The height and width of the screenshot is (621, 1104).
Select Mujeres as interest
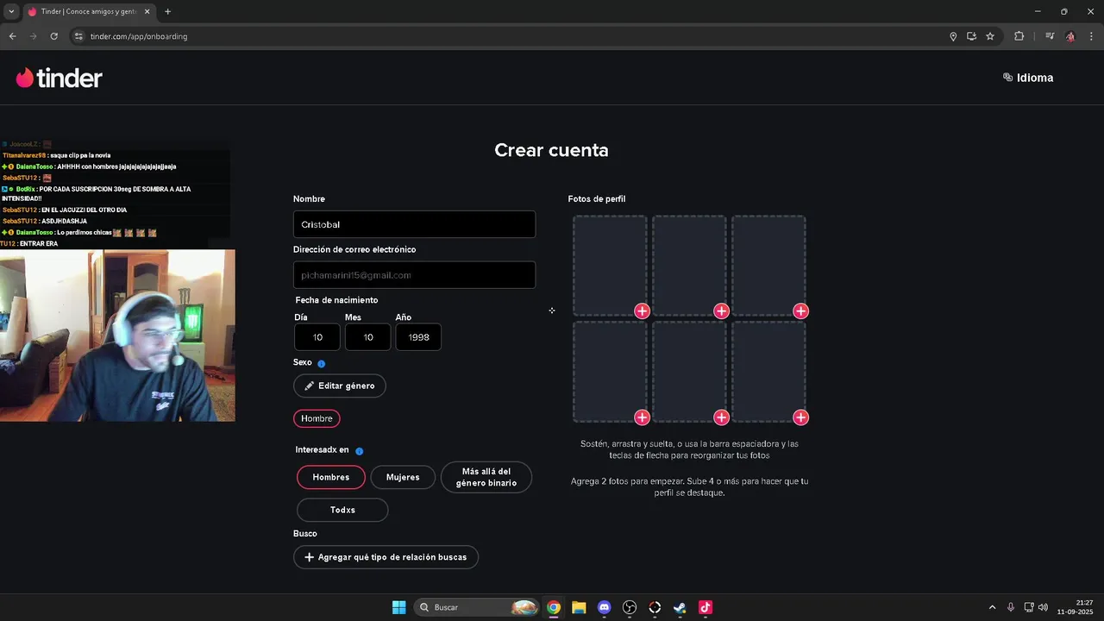(x=403, y=477)
